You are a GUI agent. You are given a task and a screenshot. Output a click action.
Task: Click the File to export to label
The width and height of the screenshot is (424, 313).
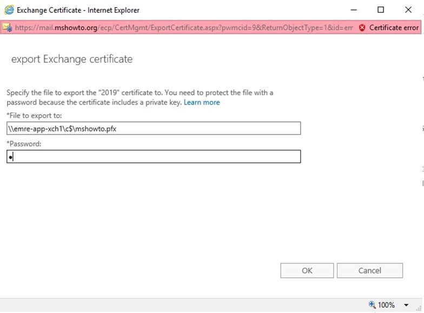(35, 116)
